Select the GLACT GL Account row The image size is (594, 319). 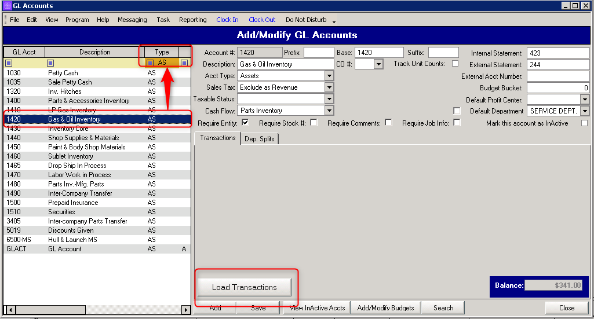97,249
